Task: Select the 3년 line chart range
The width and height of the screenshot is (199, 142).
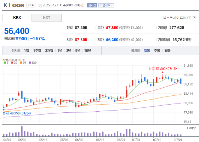Action: pos(69,51)
